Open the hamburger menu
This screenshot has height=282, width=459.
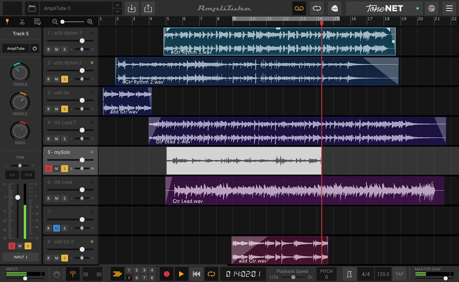click(x=449, y=8)
